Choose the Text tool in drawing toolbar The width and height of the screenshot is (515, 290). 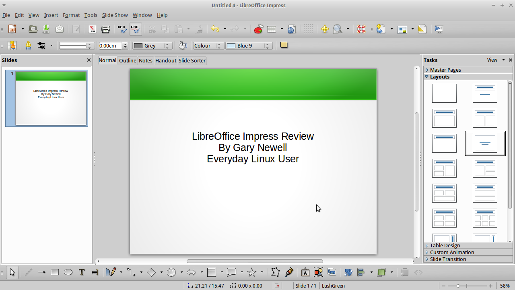(82, 272)
